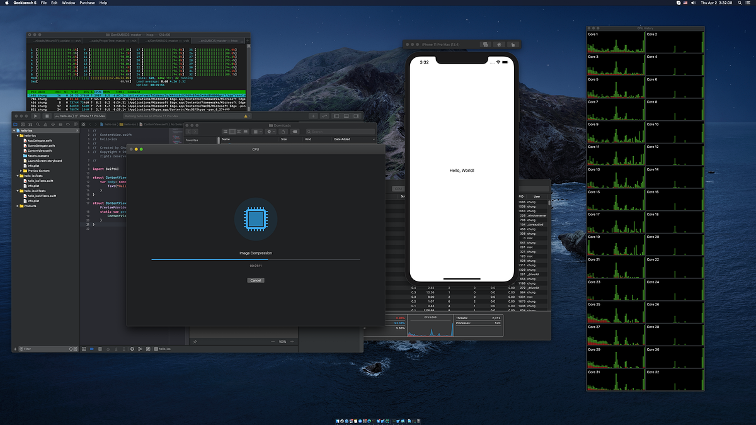Click the Apple menu logo

[x=6, y=3]
